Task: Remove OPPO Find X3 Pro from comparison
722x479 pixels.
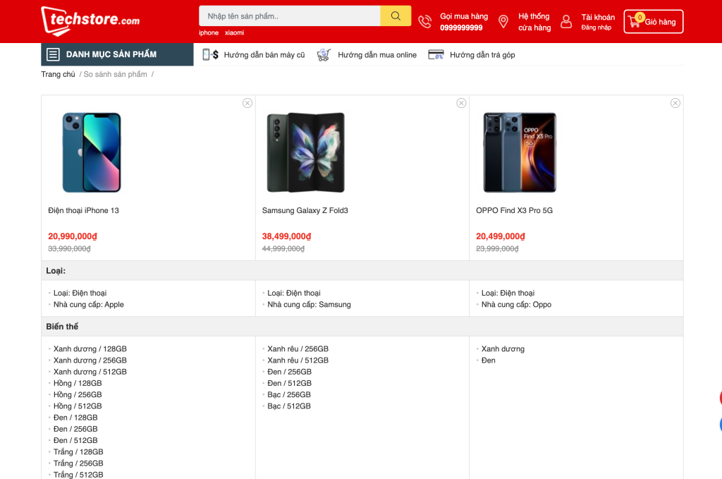Action: tap(675, 103)
